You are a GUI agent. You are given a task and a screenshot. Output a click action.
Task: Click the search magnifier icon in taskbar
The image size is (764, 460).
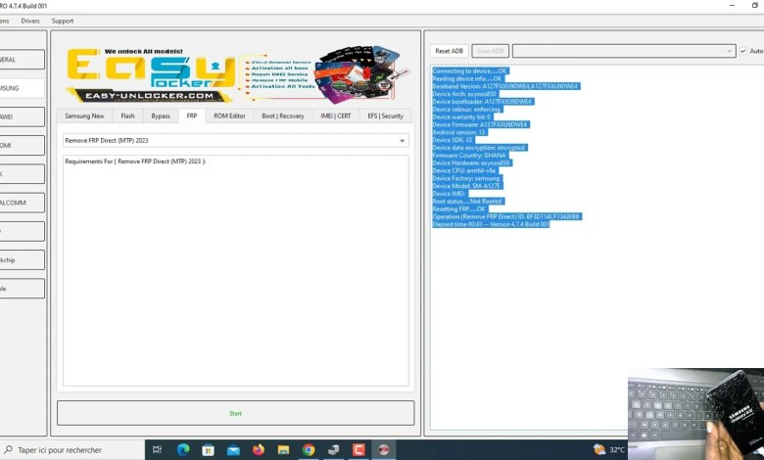8,450
